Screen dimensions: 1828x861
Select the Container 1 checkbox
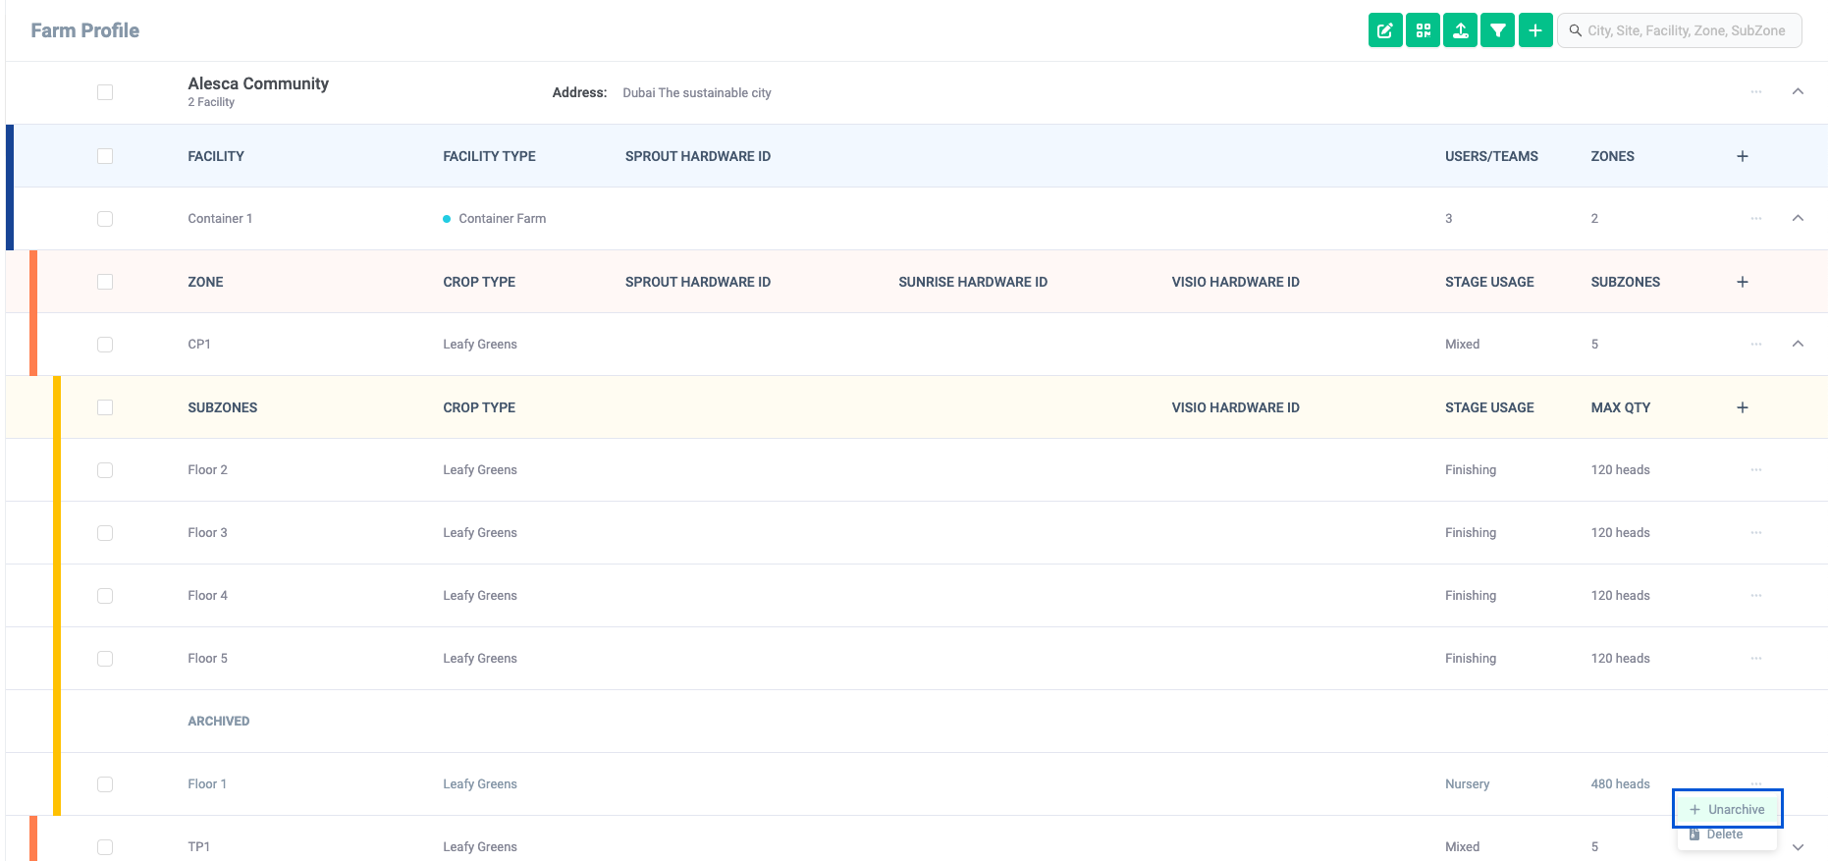click(105, 219)
